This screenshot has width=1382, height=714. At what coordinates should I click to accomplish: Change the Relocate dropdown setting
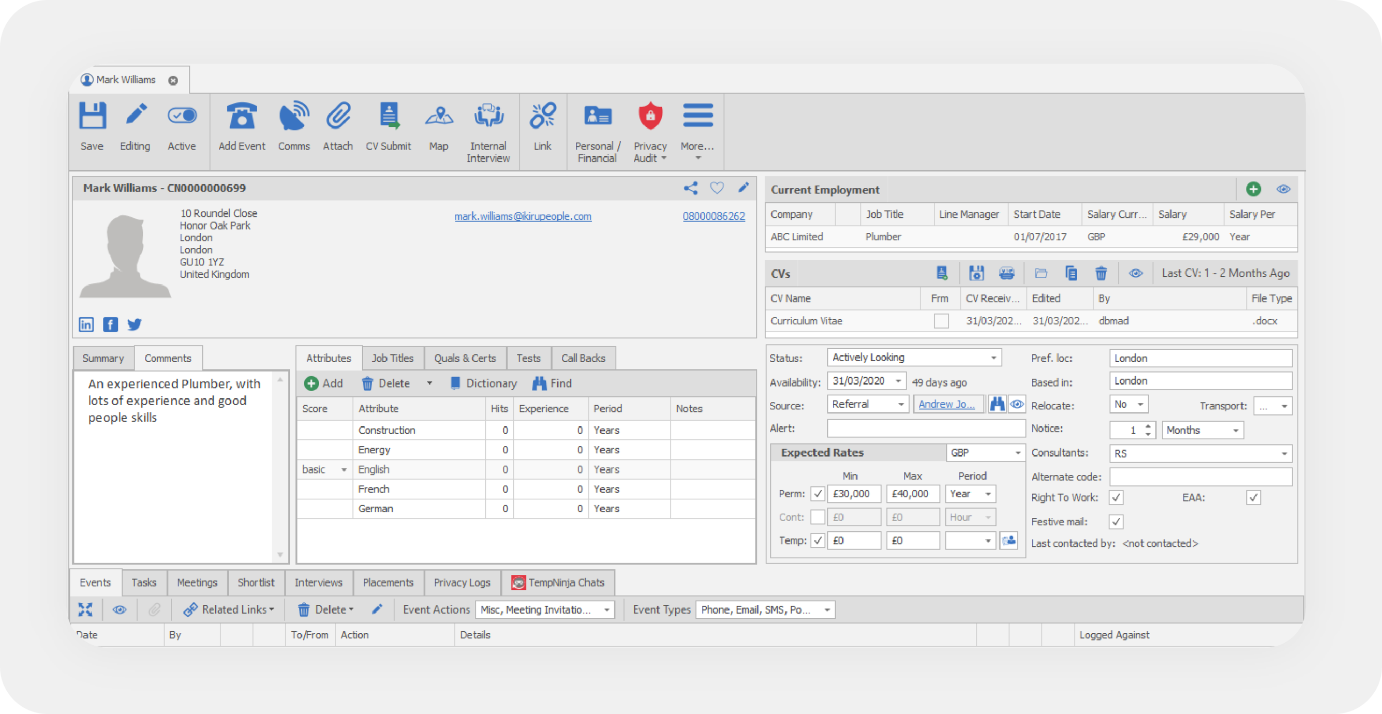1128,404
